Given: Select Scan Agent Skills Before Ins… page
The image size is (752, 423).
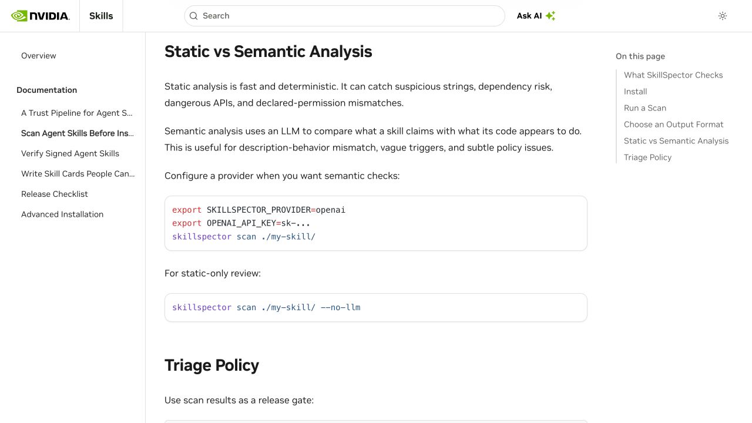Looking at the screenshot, I should point(78,133).
